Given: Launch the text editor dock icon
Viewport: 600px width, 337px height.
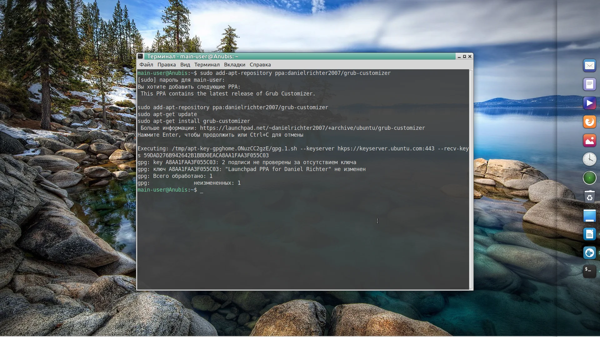Looking at the screenshot, I should click(589, 85).
